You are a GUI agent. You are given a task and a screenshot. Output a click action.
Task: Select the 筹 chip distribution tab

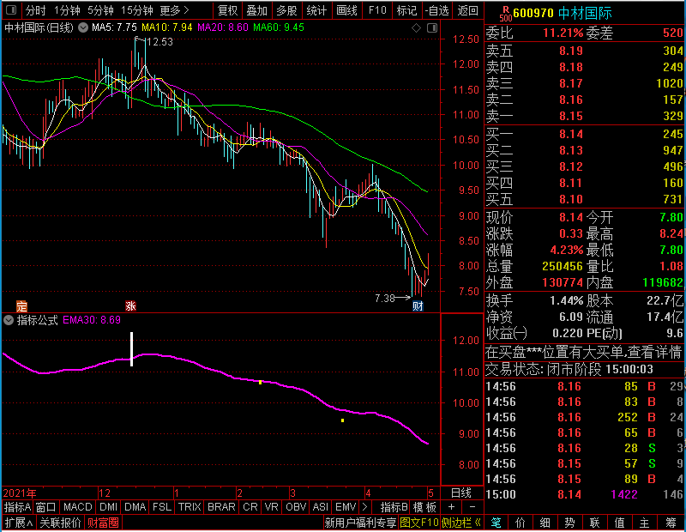[x=671, y=523]
